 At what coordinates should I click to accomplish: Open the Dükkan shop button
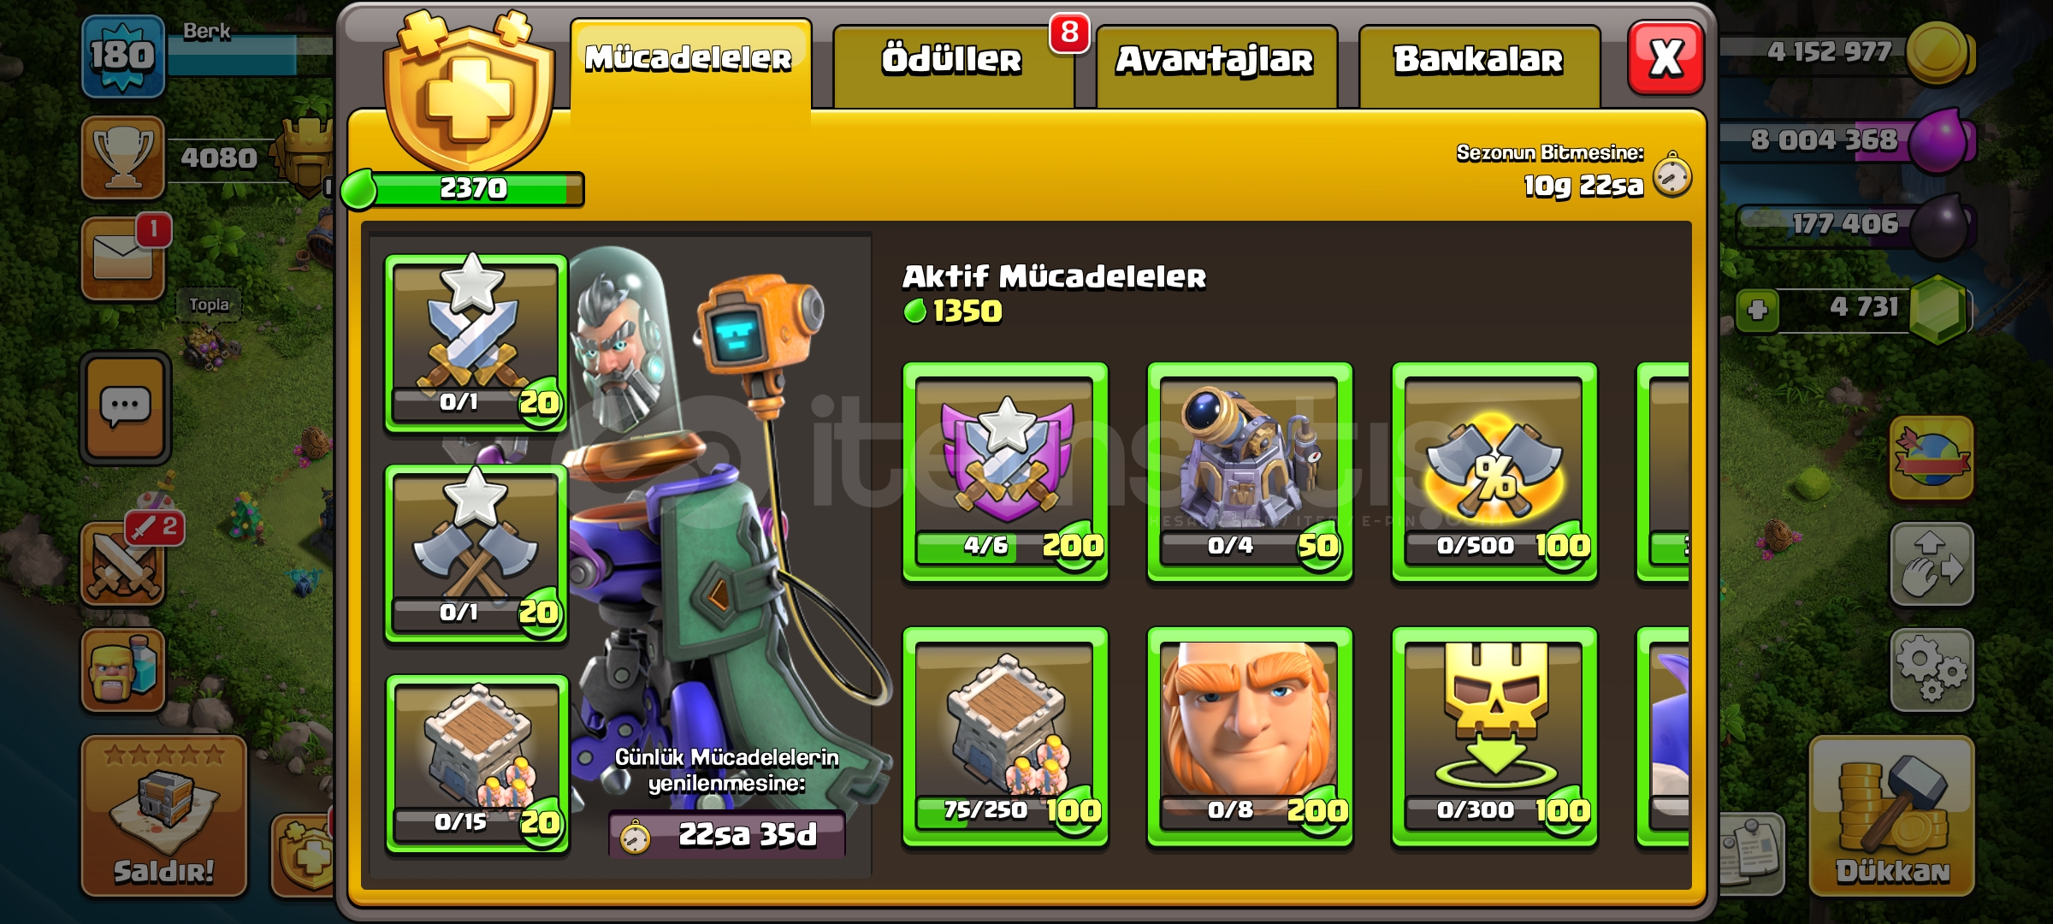pos(1892,816)
